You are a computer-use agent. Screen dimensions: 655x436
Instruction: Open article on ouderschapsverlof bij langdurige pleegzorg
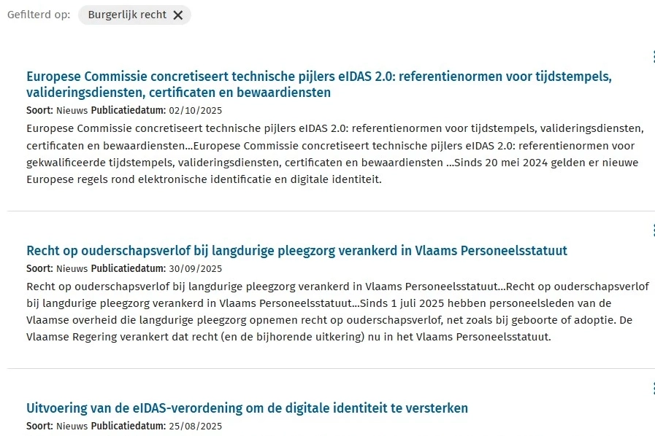click(x=296, y=251)
